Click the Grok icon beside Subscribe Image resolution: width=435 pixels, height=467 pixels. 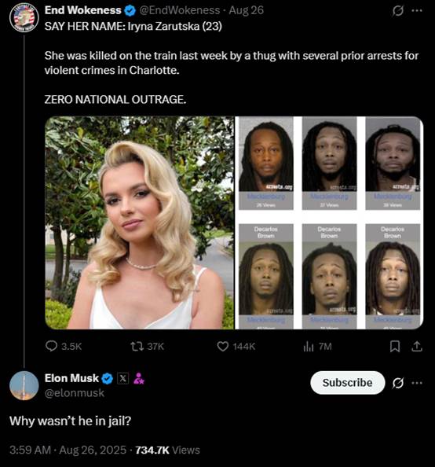pos(398,383)
